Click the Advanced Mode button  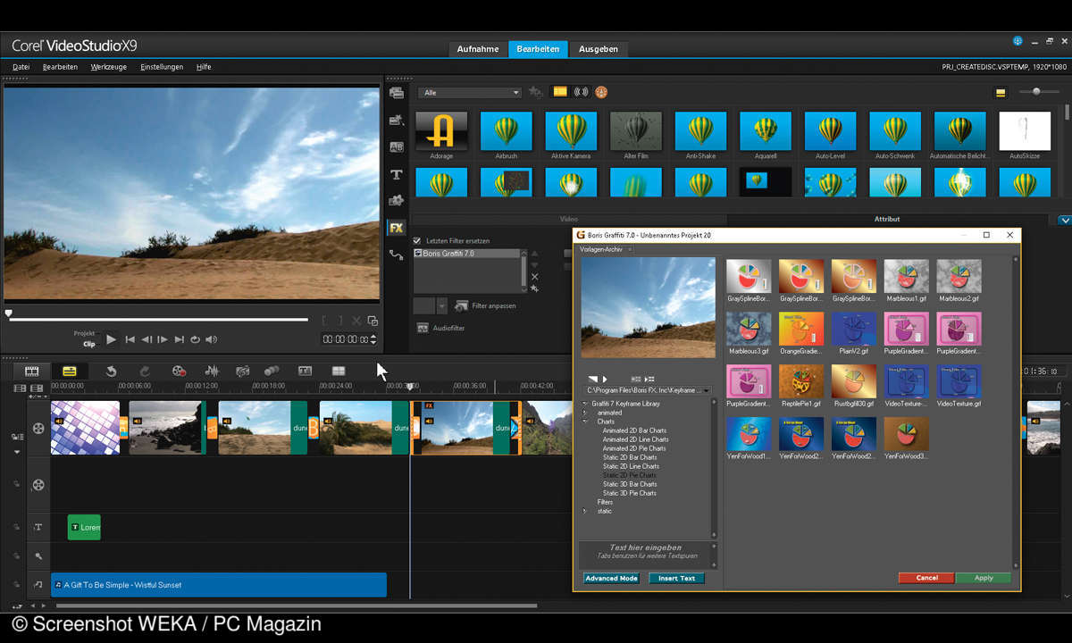(x=612, y=579)
